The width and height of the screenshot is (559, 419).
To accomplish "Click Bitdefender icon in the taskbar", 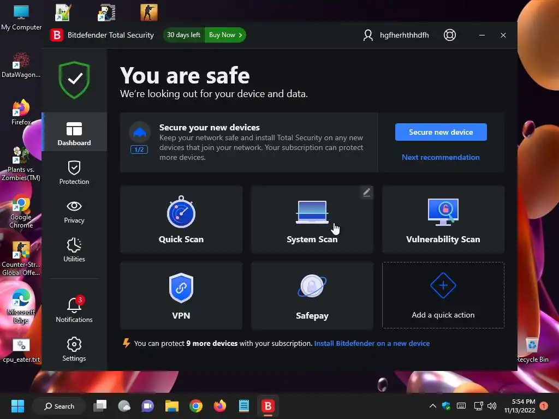I will tap(267, 406).
